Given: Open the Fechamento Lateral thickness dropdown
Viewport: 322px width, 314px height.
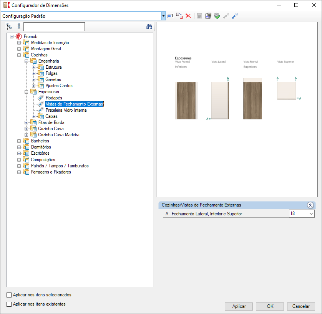Looking at the screenshot, I should (x=310, y=213).
